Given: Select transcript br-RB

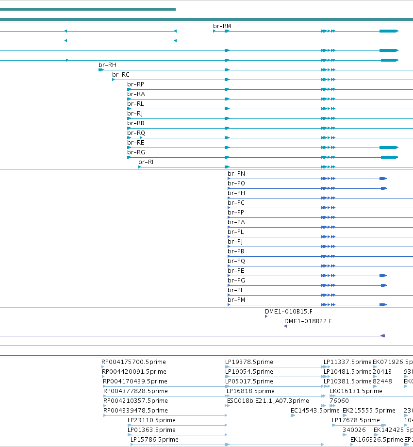Looking at the screenshot, I should 136,123.
